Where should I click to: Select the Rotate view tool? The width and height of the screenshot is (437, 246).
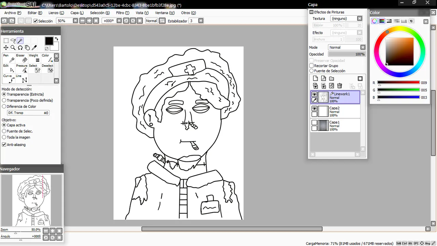(x=20, y=48)
